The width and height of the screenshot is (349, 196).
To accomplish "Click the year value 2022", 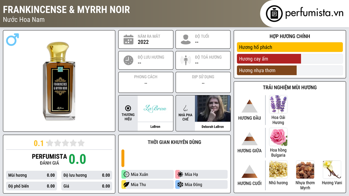I will pos(143,42).
